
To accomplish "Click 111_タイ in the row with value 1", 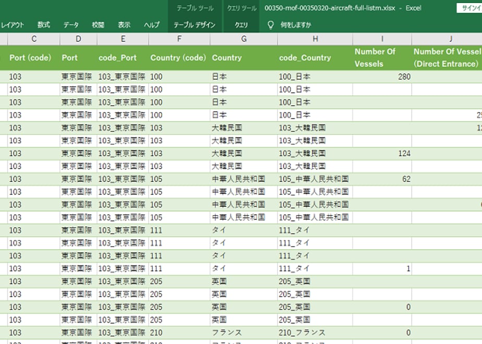I will (x=315, y=269).
